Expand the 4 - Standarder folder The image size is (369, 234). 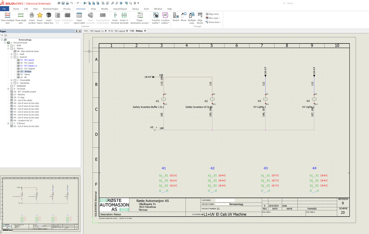point(12,83)
